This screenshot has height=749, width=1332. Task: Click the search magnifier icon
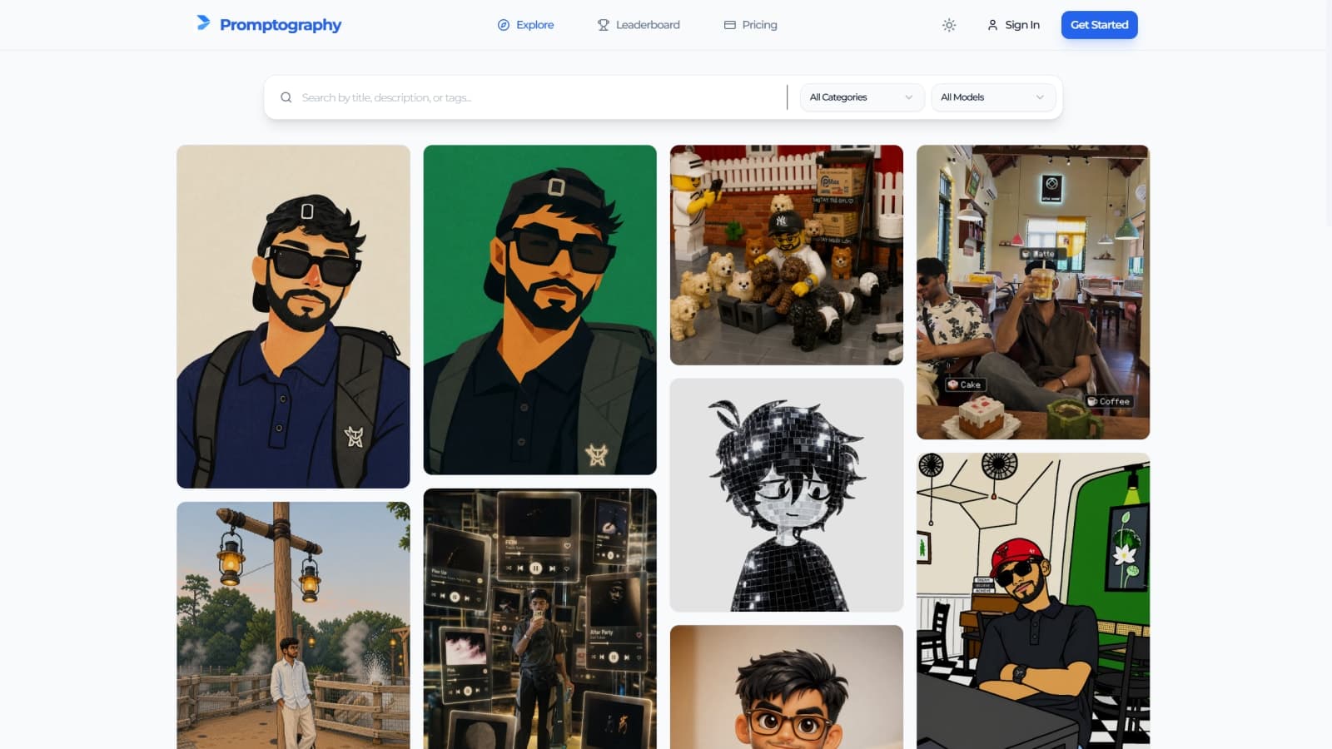(x=286, y=97)
